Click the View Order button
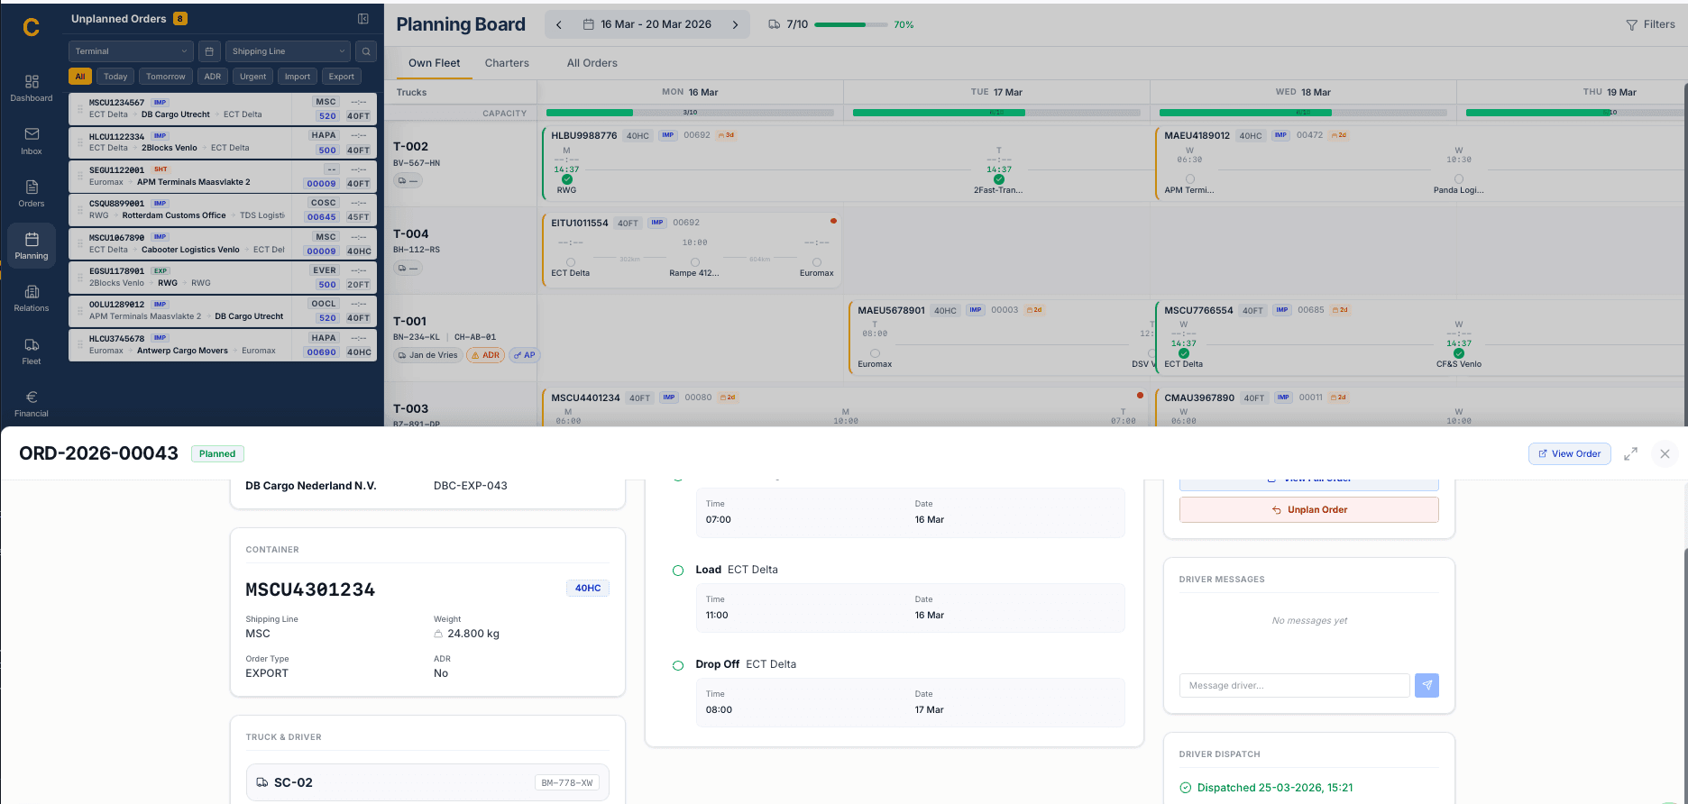Screen dimensions: 1688x804 click(x=1570, y=454)
